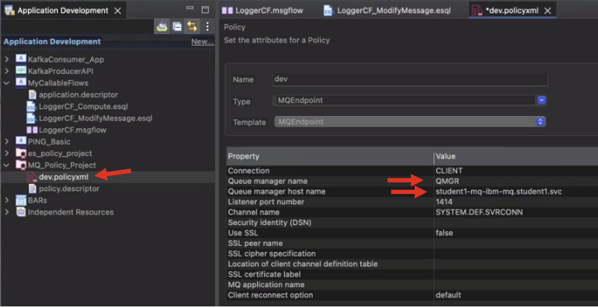Open the View Menu three-dots icon
598x308 pixels.
click(207, 27)
